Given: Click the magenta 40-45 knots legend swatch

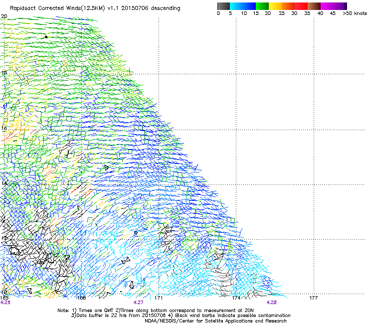Looking at the screenshot, I should click(327, 6).
